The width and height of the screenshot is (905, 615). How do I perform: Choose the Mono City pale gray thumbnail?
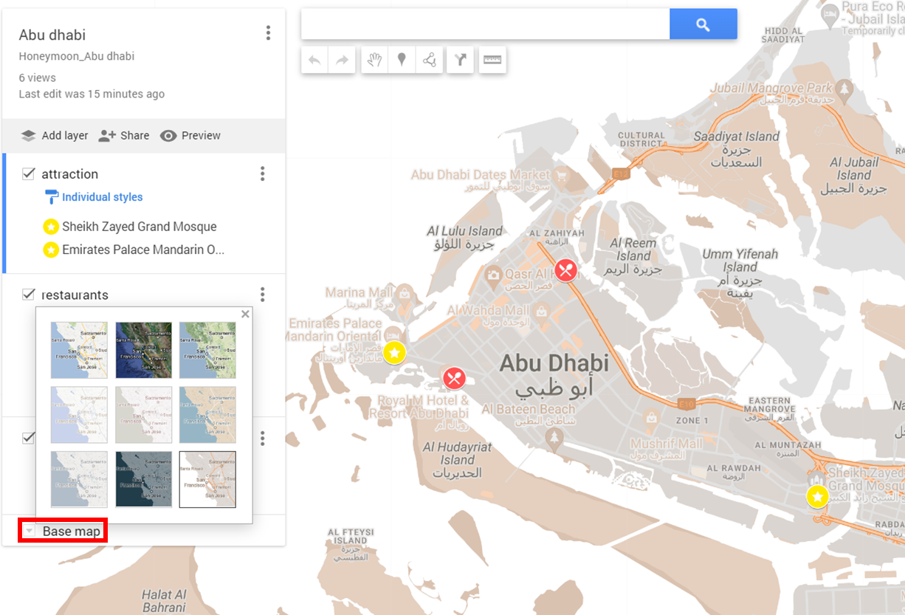pos(143,415)
